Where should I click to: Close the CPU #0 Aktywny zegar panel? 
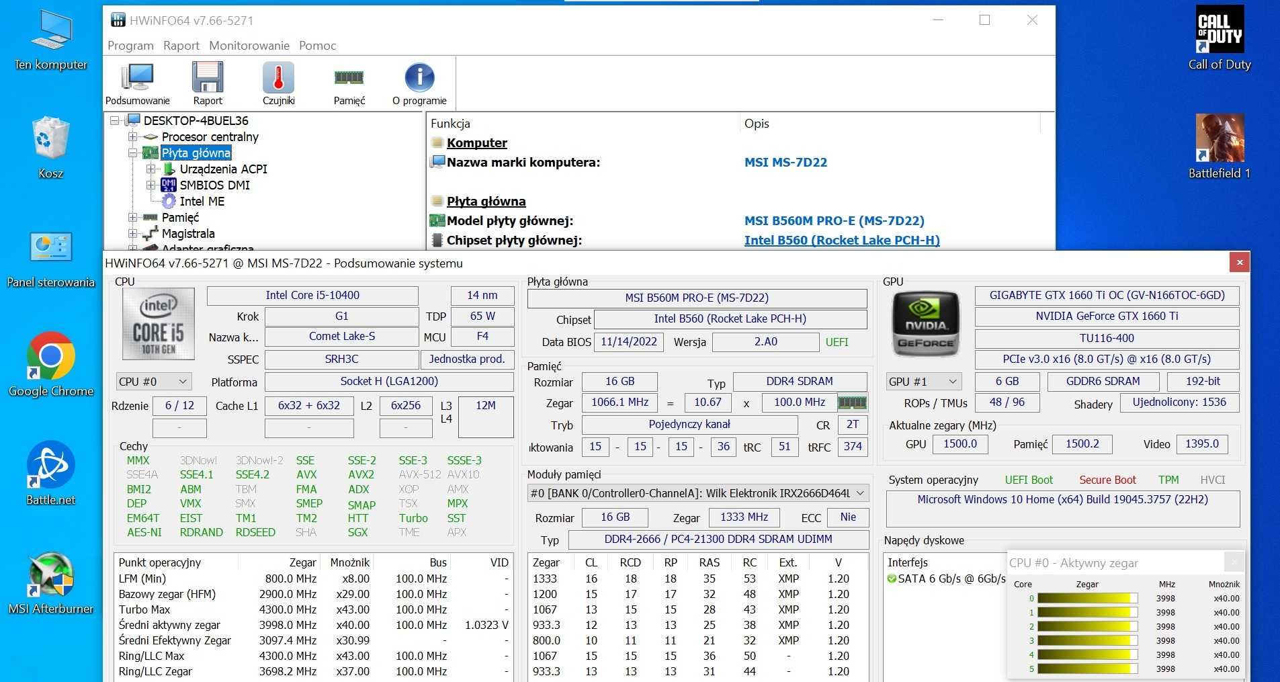click(x=1234, y=562)
